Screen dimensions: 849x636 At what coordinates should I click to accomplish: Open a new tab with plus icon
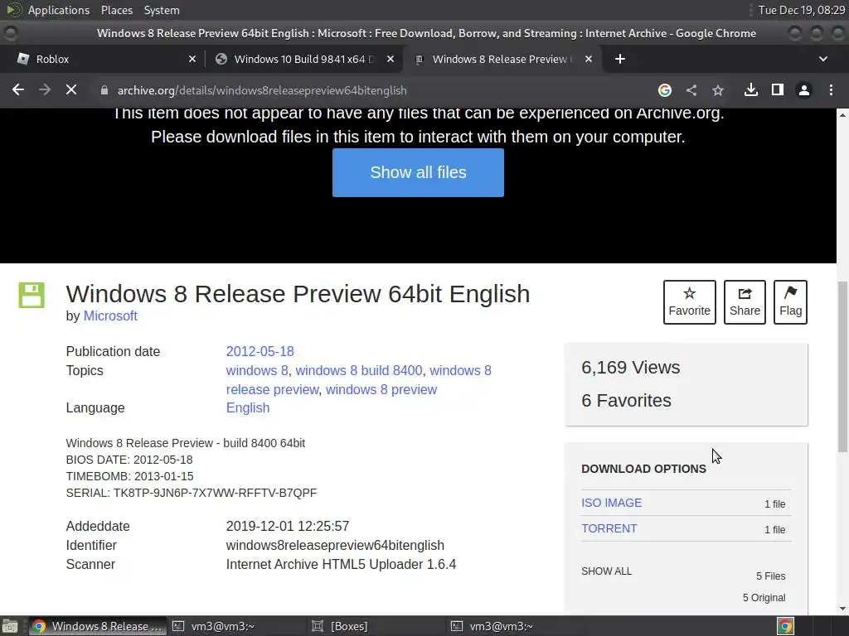click(620, 59)
